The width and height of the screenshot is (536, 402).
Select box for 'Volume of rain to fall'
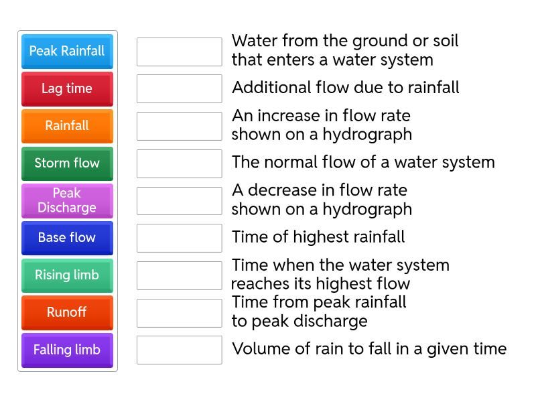(x=179, y=350)
